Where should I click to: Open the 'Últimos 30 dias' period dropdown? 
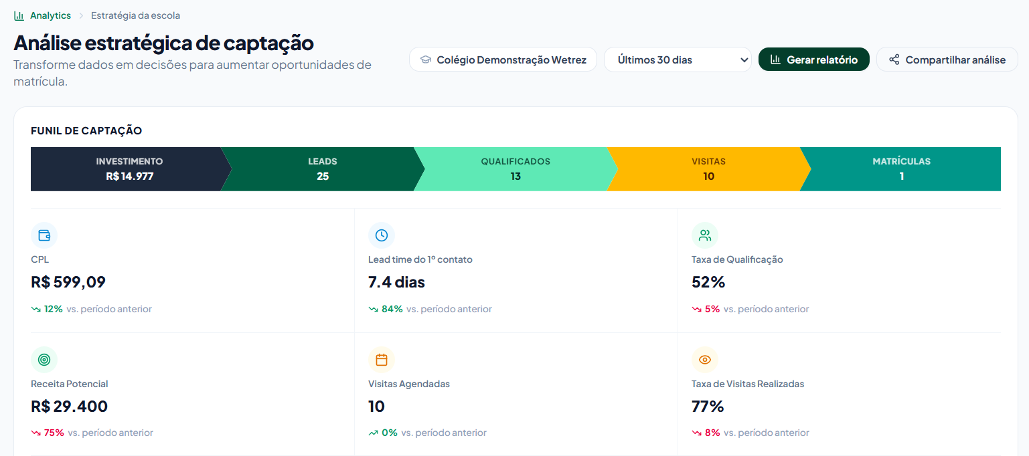[678, 60]
